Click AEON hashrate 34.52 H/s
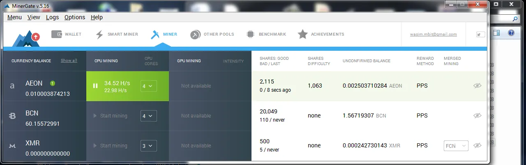The height and width of the screenshot is (165, 526). [x=117, y=83]
